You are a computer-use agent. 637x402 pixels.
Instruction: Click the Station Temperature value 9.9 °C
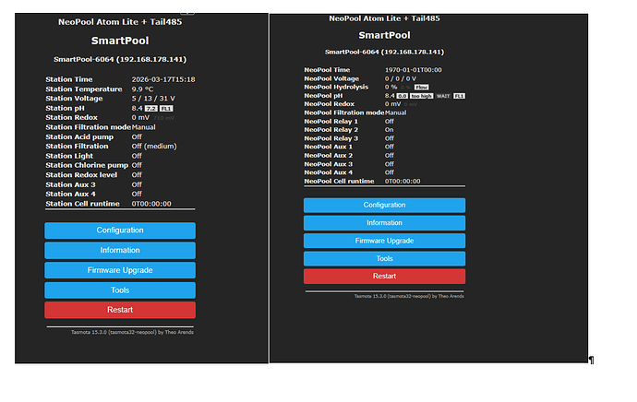pyautogui.click(x=142, y=89)
